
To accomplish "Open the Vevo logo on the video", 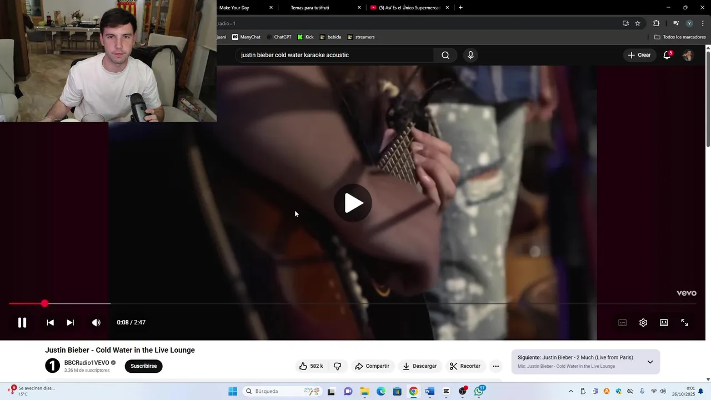I will click(686, 293).
